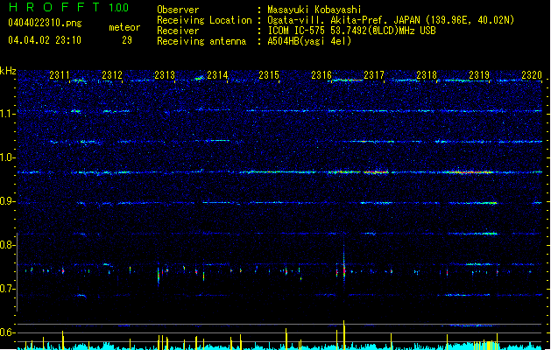The height and width of the screenshot is (350, 551).
Task: Click the 0.9 kHz axis label
Action: coord(7,201)
